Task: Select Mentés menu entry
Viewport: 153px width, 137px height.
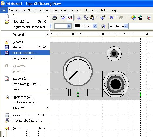Action: pyautogui.click(x=25, y=47)
